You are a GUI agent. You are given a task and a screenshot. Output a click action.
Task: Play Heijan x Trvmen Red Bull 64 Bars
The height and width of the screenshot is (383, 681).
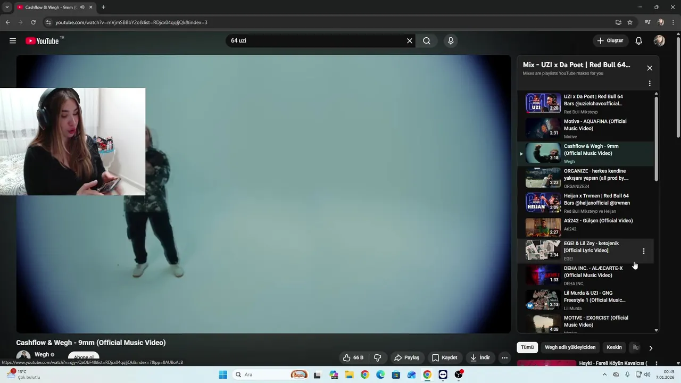pyautogui.click(x=585, y=203)
